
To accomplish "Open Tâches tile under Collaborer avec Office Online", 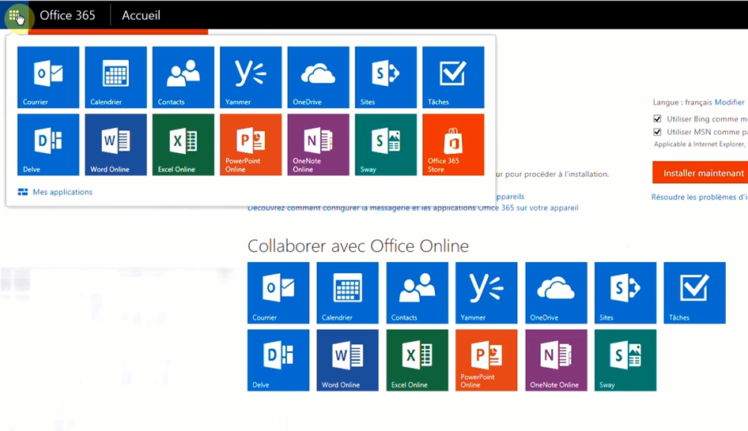I will pyautogui.click(x=694, y=293).
